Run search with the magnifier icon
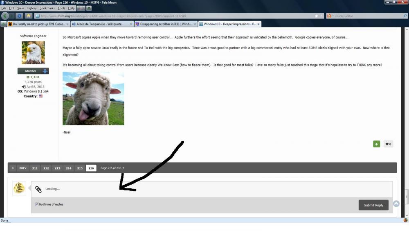The image size is (409, 231). click(x=405, y=16)
